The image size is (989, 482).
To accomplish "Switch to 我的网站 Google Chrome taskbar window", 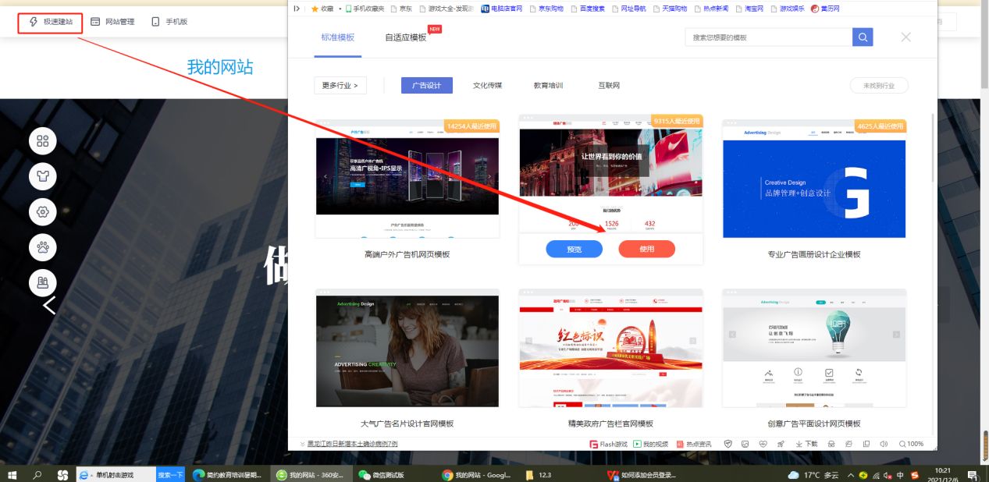I will [476, 474].
